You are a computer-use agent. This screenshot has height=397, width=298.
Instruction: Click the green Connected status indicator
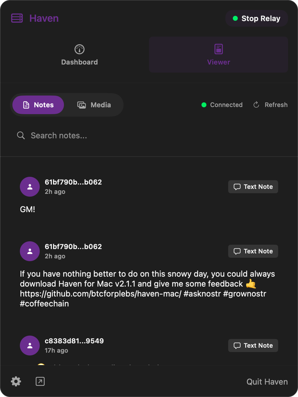[204, 105]
